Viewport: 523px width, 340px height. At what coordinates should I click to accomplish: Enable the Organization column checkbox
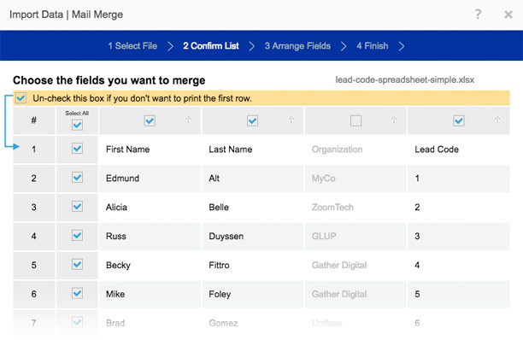click(356, 120)
